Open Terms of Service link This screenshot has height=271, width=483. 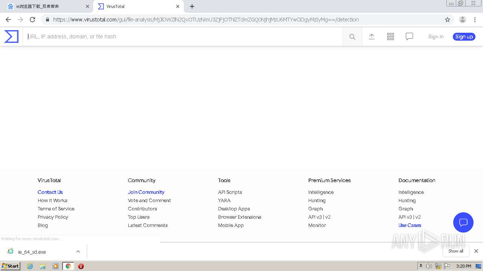pyautogui.click(x=56, y=209)
